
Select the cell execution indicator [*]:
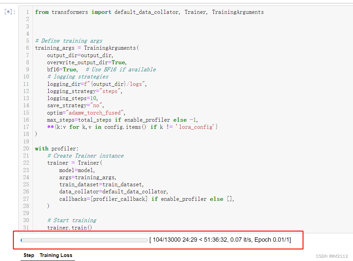pos(10,12)
